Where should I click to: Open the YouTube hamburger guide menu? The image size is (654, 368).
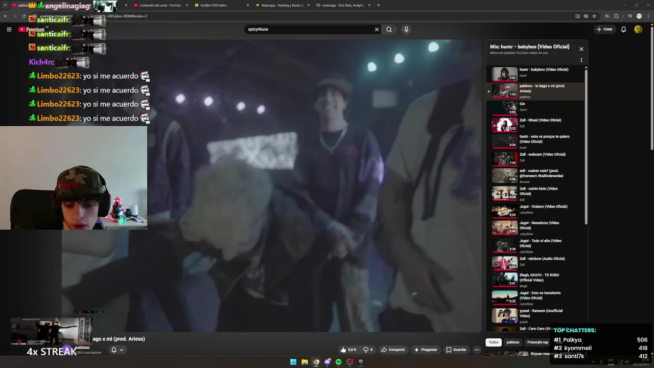[9, 30]
